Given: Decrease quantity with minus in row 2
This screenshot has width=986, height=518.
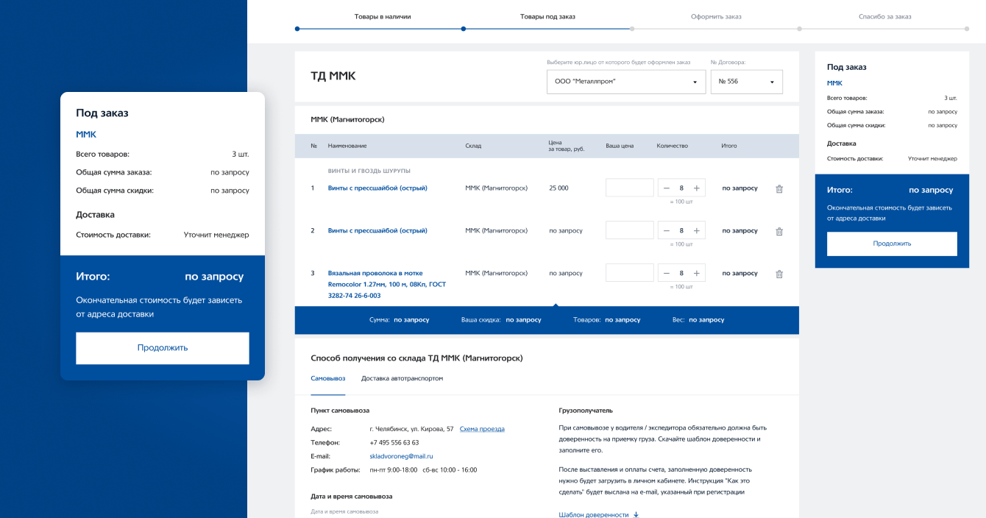Looking at the screenshot, I should (667, 231).
